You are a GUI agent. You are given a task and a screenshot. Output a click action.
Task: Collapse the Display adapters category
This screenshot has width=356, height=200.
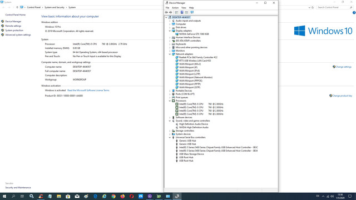tap(170, 31)
